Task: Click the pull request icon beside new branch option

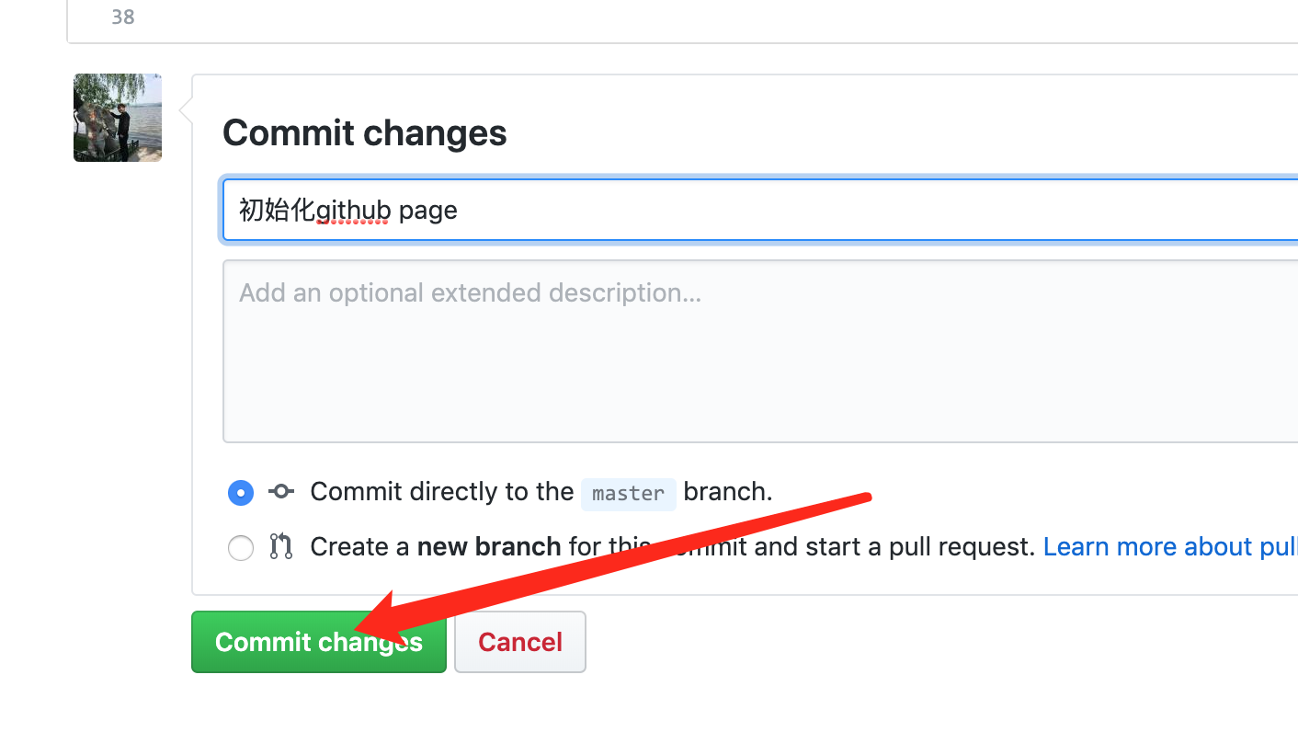Action: tap(281, 547)
